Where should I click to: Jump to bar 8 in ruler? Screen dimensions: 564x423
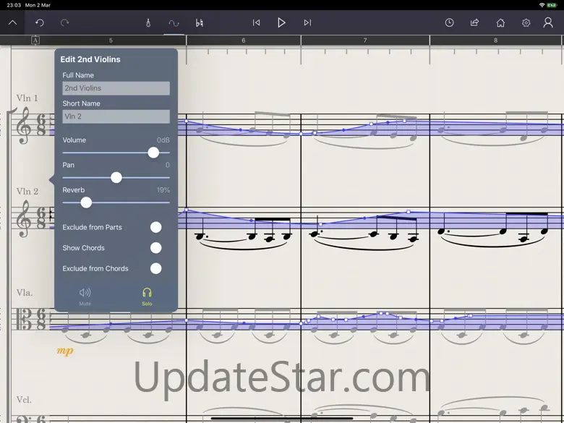click(x=495, y=40)
